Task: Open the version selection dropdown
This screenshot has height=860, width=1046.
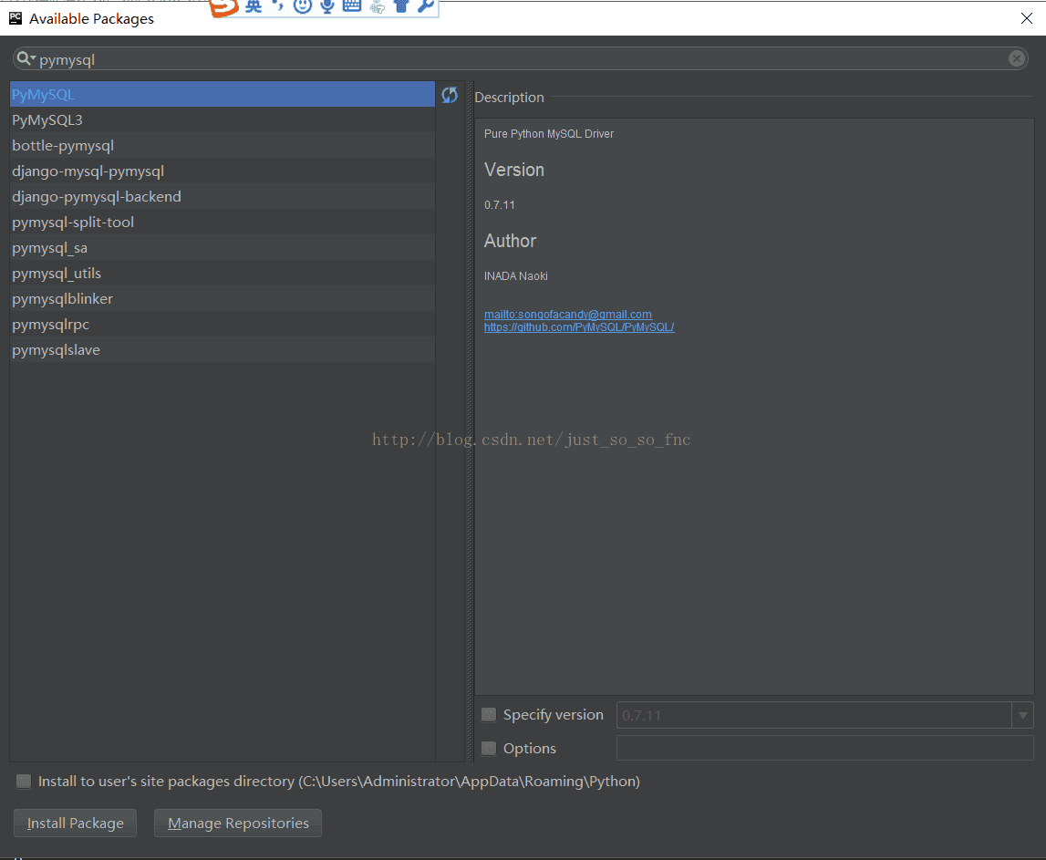Action: pyautogui.click(x=1022, y=715)
